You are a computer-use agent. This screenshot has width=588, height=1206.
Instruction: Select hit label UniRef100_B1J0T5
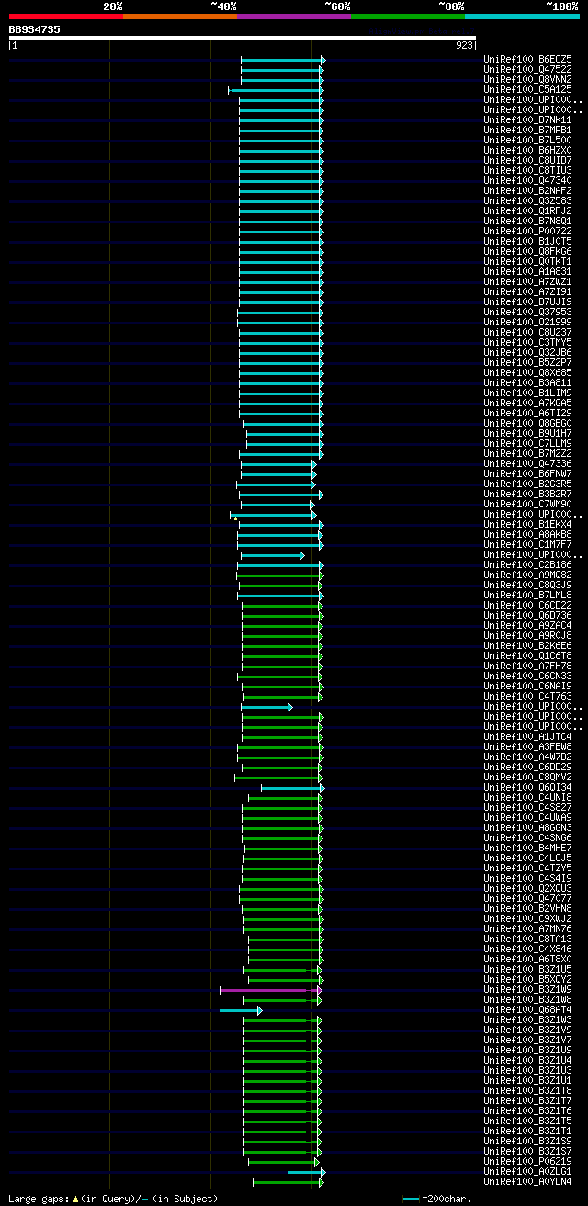(x=529, y=241)
